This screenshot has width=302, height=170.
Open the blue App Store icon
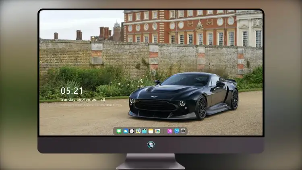[177, 131]
